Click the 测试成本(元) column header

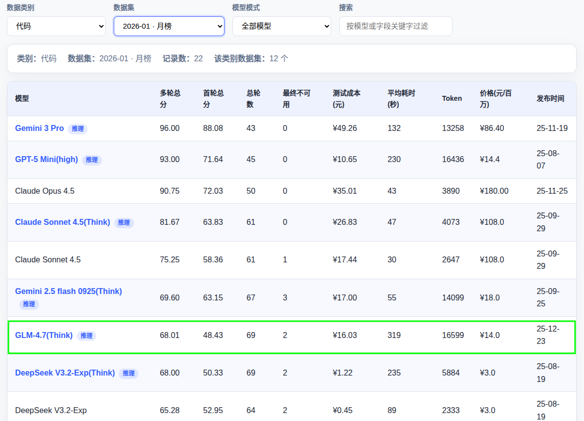click(x=346, y=98)
